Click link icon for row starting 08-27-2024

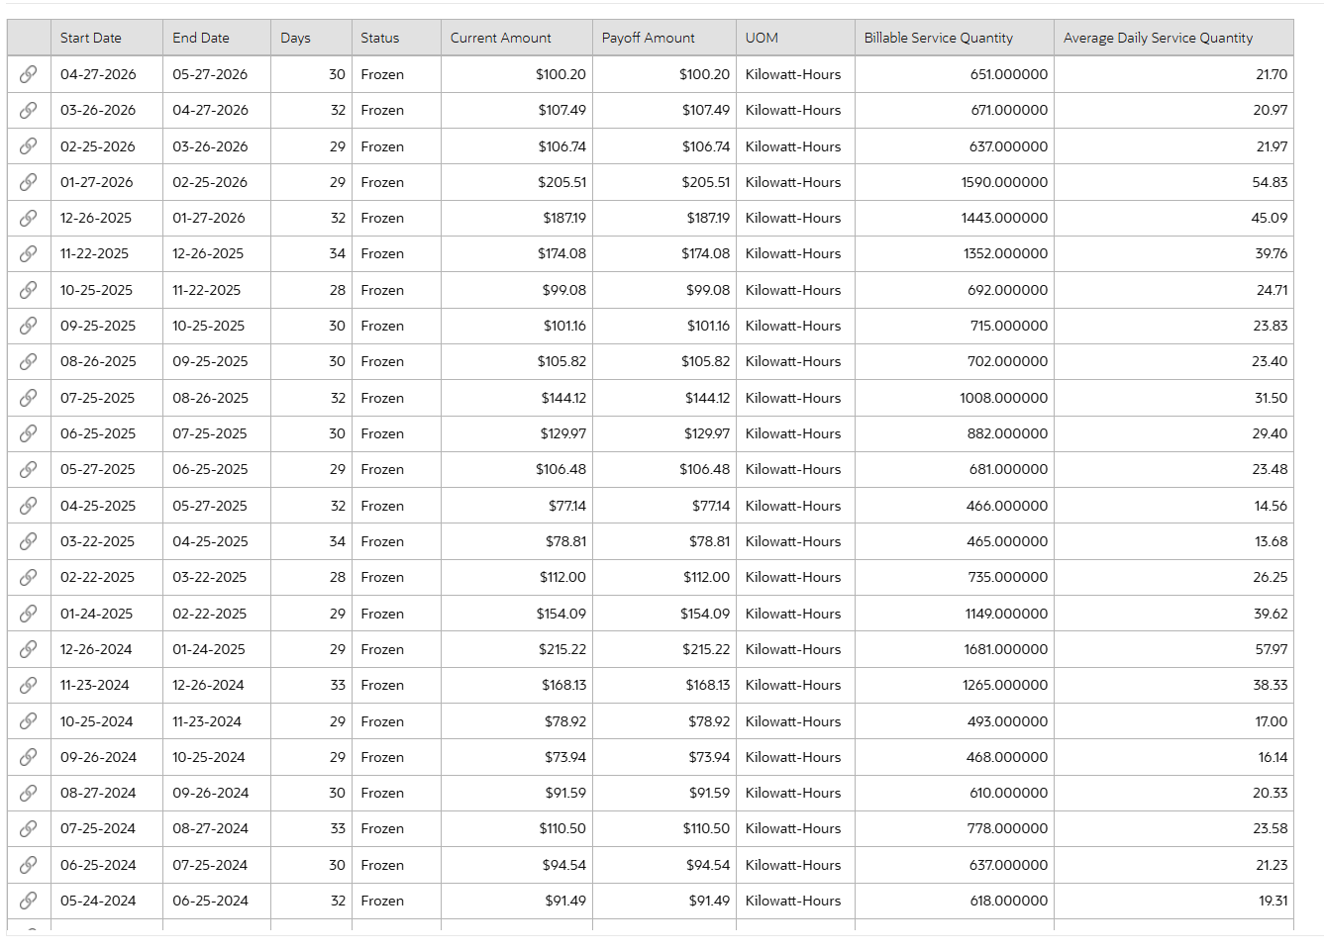[29, 793]
